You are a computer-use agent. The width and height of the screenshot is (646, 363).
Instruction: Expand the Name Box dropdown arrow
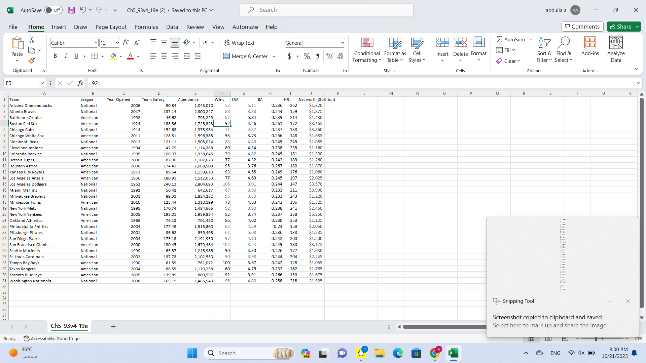pos(41,83)
